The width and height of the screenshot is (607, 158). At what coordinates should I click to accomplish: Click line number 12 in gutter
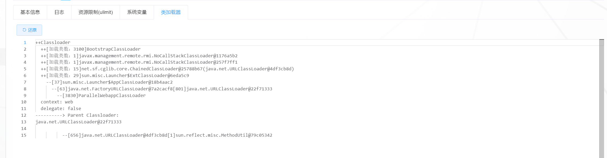tap(24, 115)
